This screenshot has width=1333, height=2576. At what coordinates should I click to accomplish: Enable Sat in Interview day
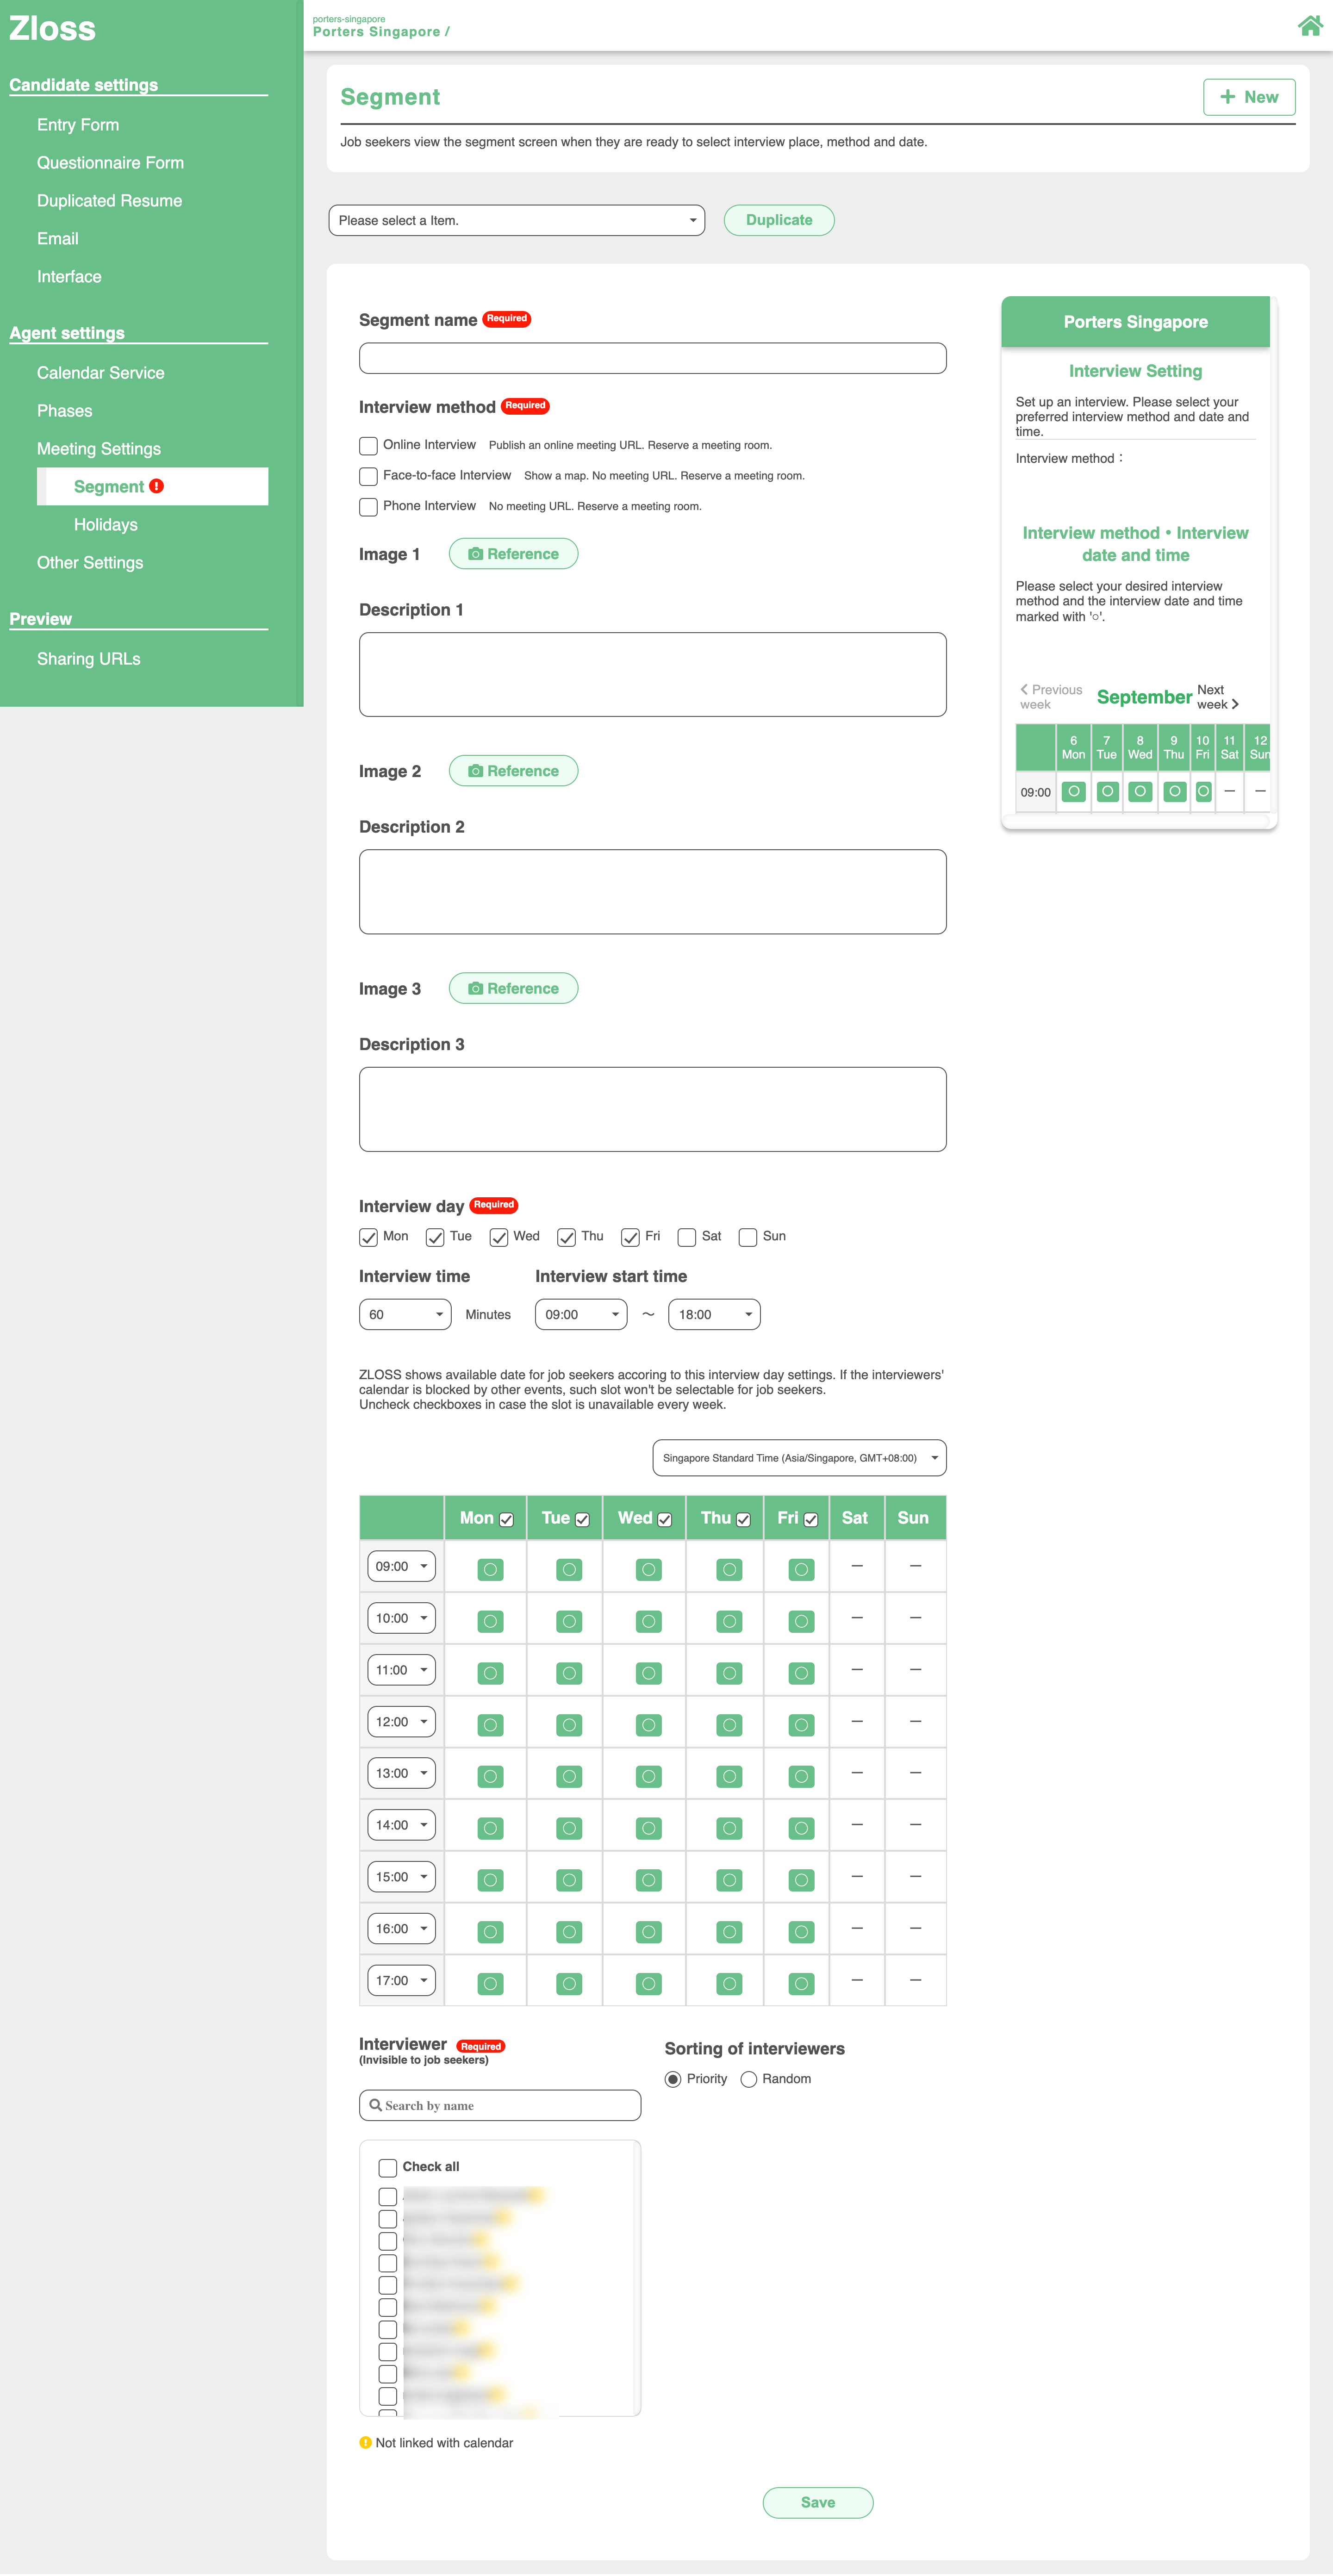point(687,1237)
